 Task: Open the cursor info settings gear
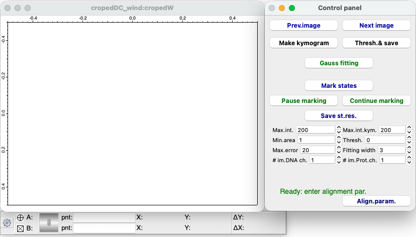coord(7,222)
